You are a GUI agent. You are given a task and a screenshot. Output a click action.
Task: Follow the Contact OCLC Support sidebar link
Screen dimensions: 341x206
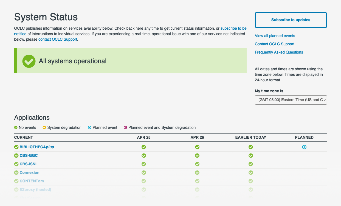coord(274,44)
